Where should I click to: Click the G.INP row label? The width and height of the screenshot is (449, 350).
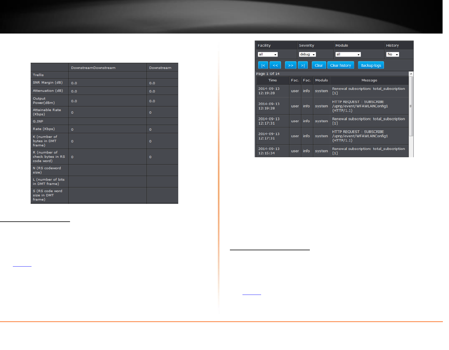tap(38, 121)
